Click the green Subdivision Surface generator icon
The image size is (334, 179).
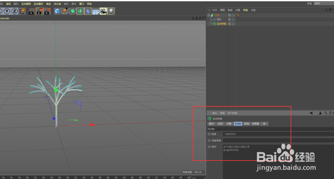[72, 11]
